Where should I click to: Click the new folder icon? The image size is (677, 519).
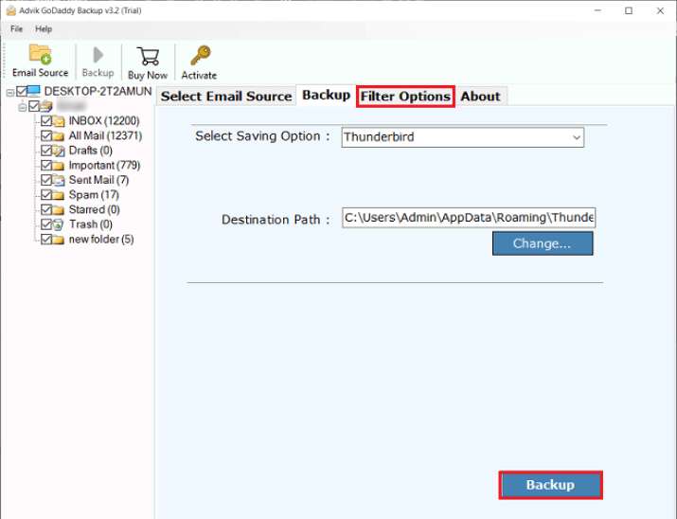(59, 240)
